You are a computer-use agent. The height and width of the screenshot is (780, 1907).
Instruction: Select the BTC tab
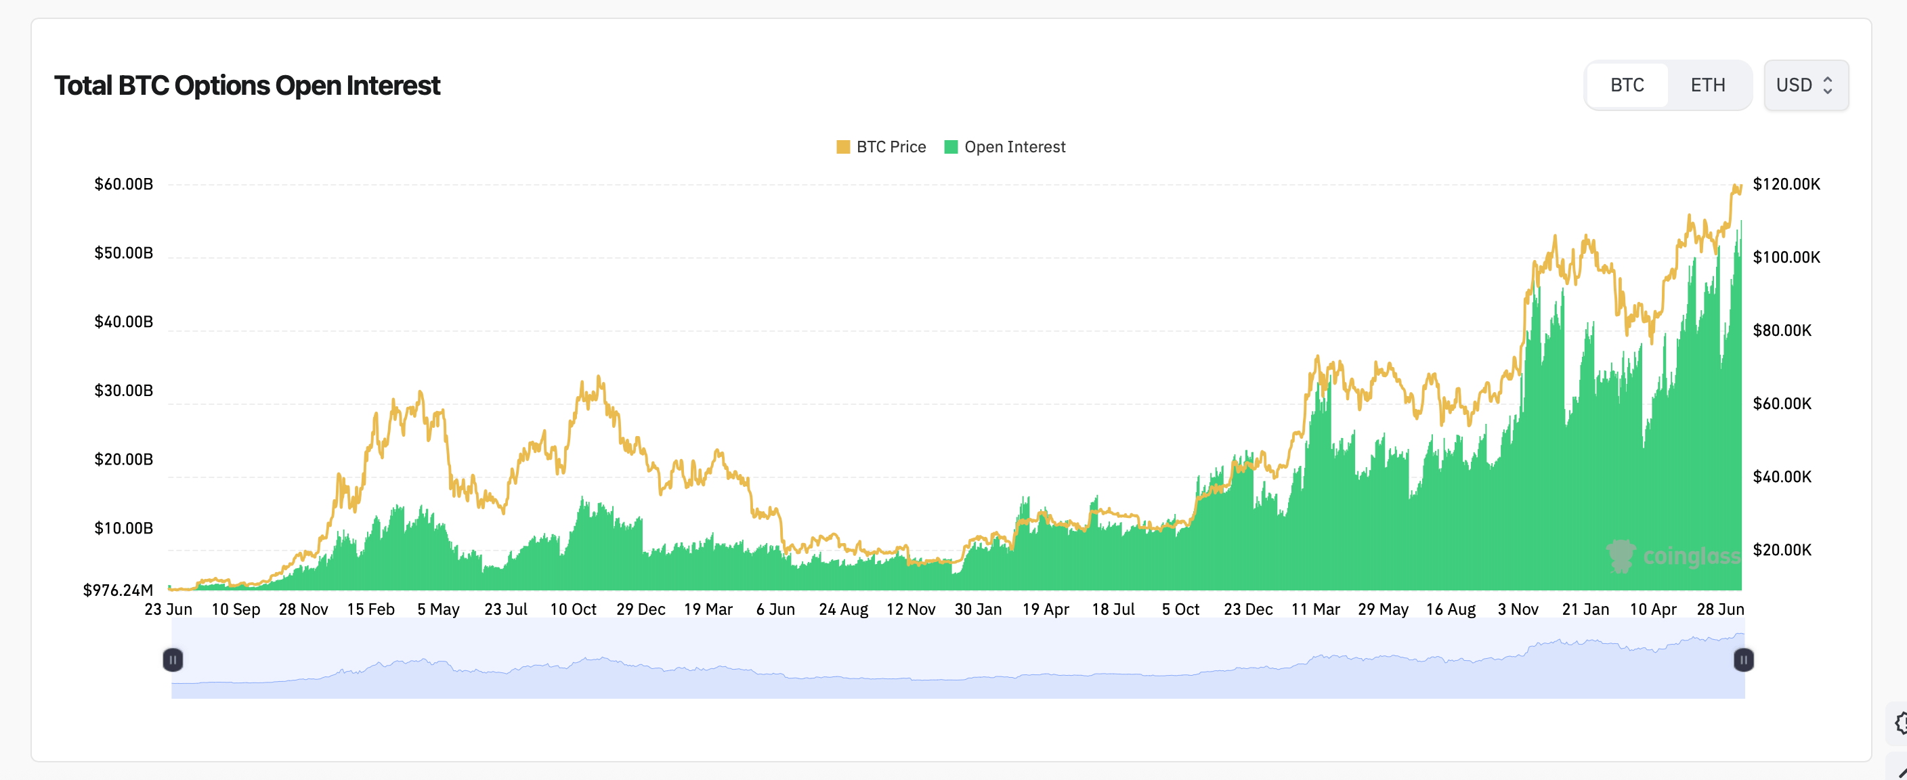coord(1627,85)
